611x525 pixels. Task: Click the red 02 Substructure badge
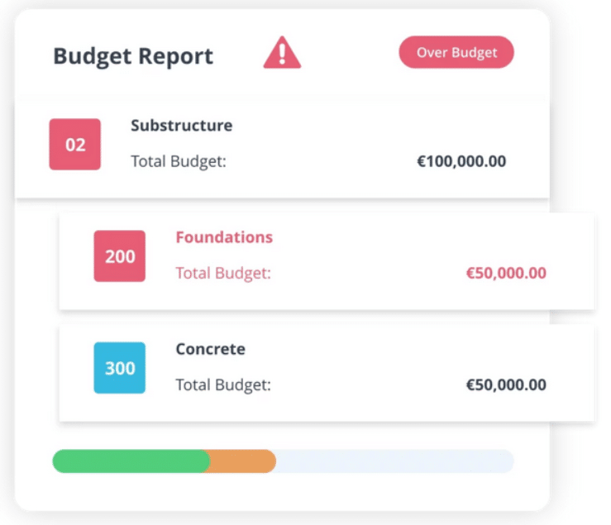coord(75,145)
